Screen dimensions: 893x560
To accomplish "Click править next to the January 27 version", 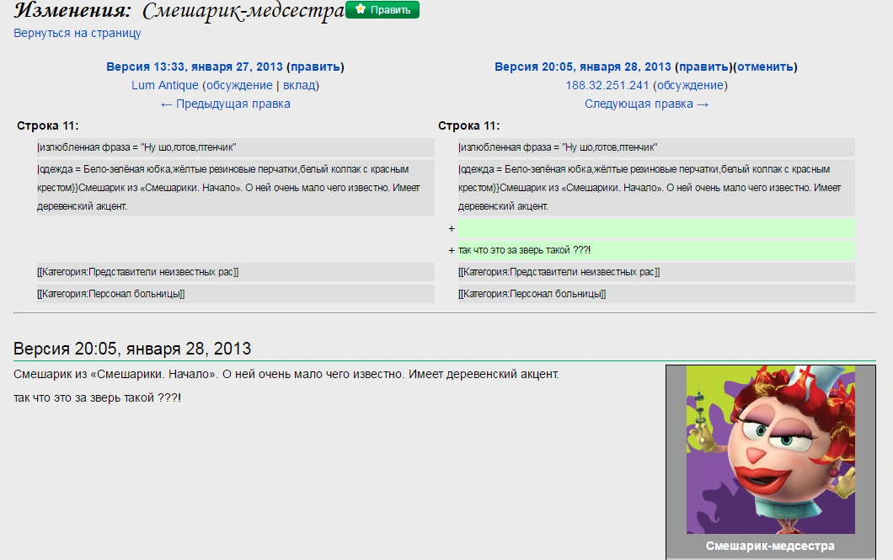I will tap(316, 67).
